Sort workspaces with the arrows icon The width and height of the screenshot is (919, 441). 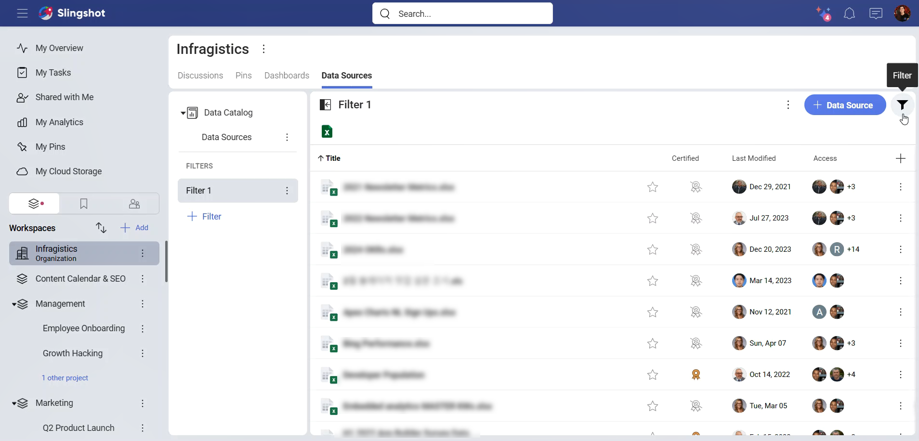coord(101,228)
